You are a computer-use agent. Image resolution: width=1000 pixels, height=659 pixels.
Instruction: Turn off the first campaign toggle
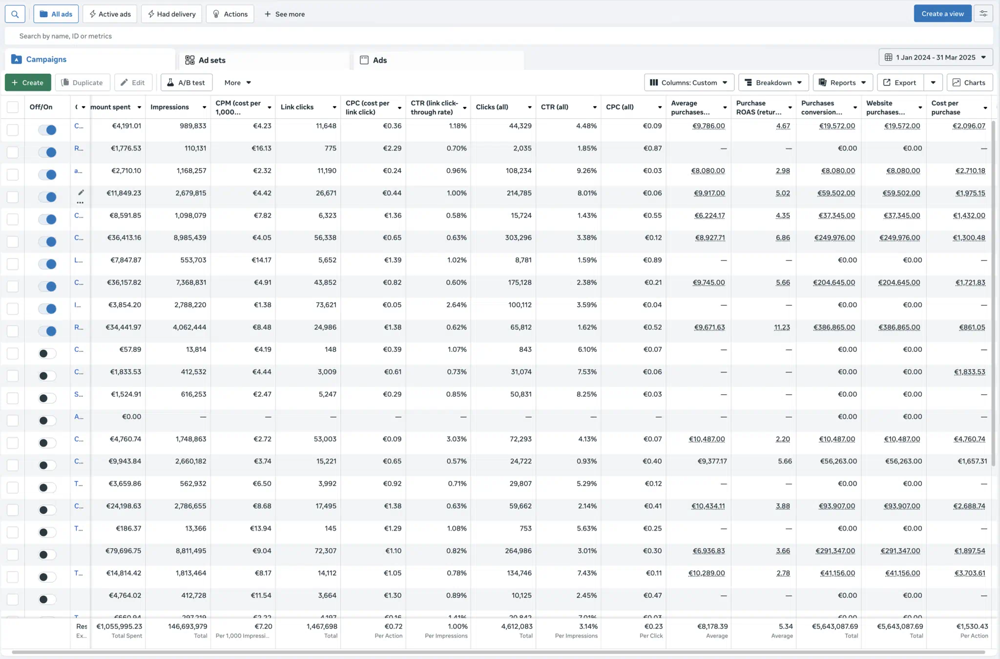(48, 130)
